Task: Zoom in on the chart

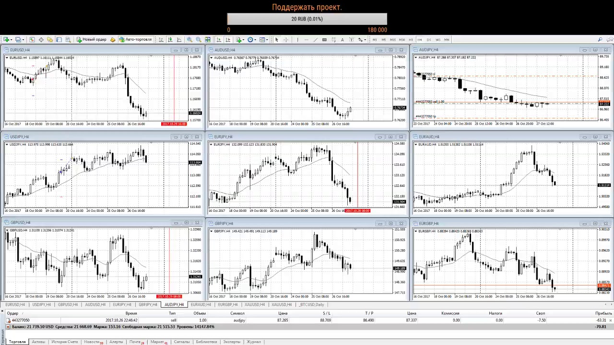Action: 189,39
